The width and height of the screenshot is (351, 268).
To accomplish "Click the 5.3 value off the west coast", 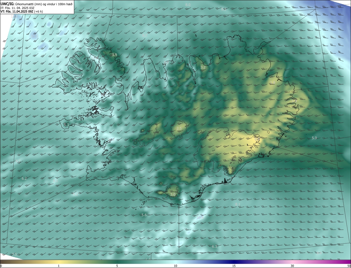I will coord(66,125).
